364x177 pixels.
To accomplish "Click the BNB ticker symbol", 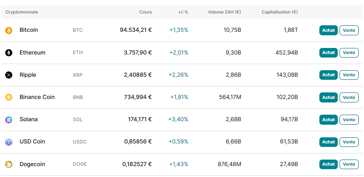I will (78, 97).
